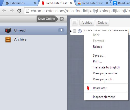Choose View page info

point(106,79)
